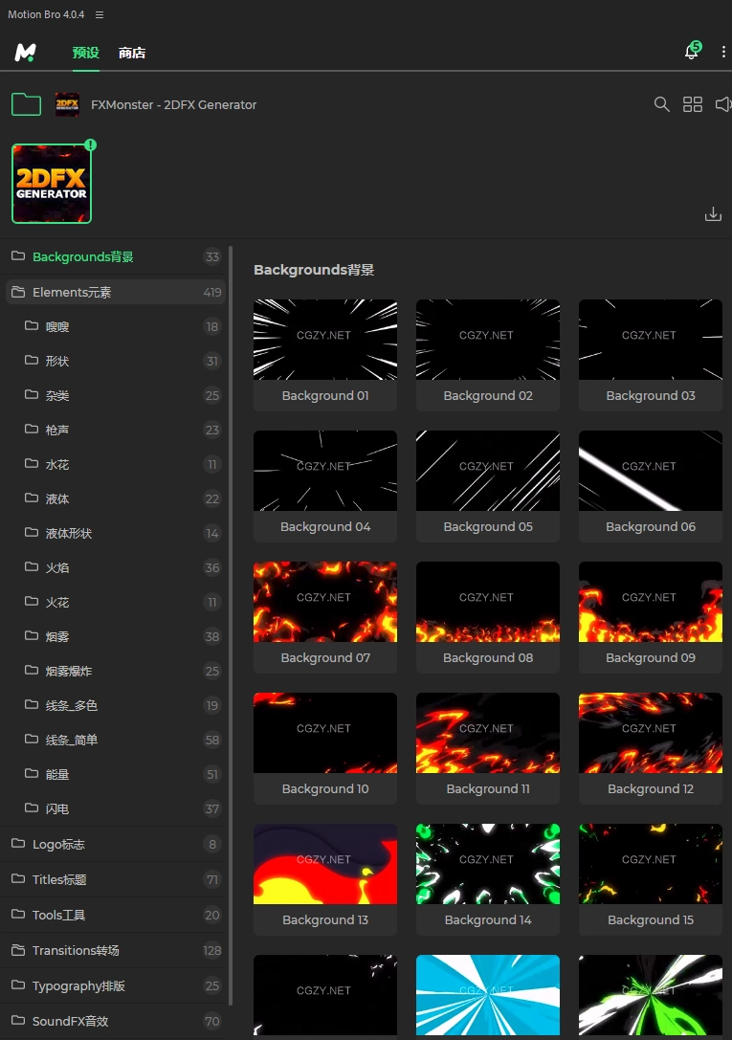Open the 水花 subfolder
Screen dimensions: 732x1040
[116, 464]
